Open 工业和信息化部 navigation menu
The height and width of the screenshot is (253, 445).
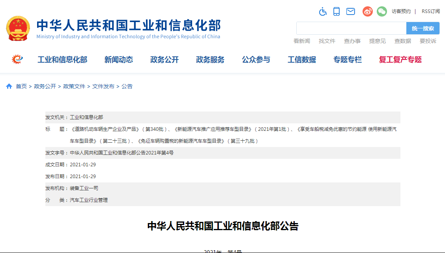coord(62,60)
